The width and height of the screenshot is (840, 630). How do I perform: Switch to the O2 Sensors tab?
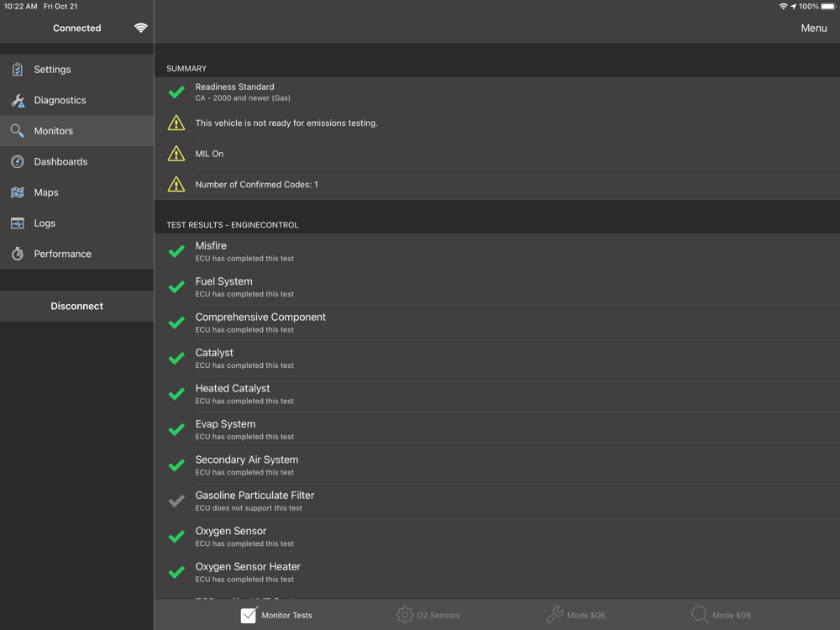click(428, 615)
